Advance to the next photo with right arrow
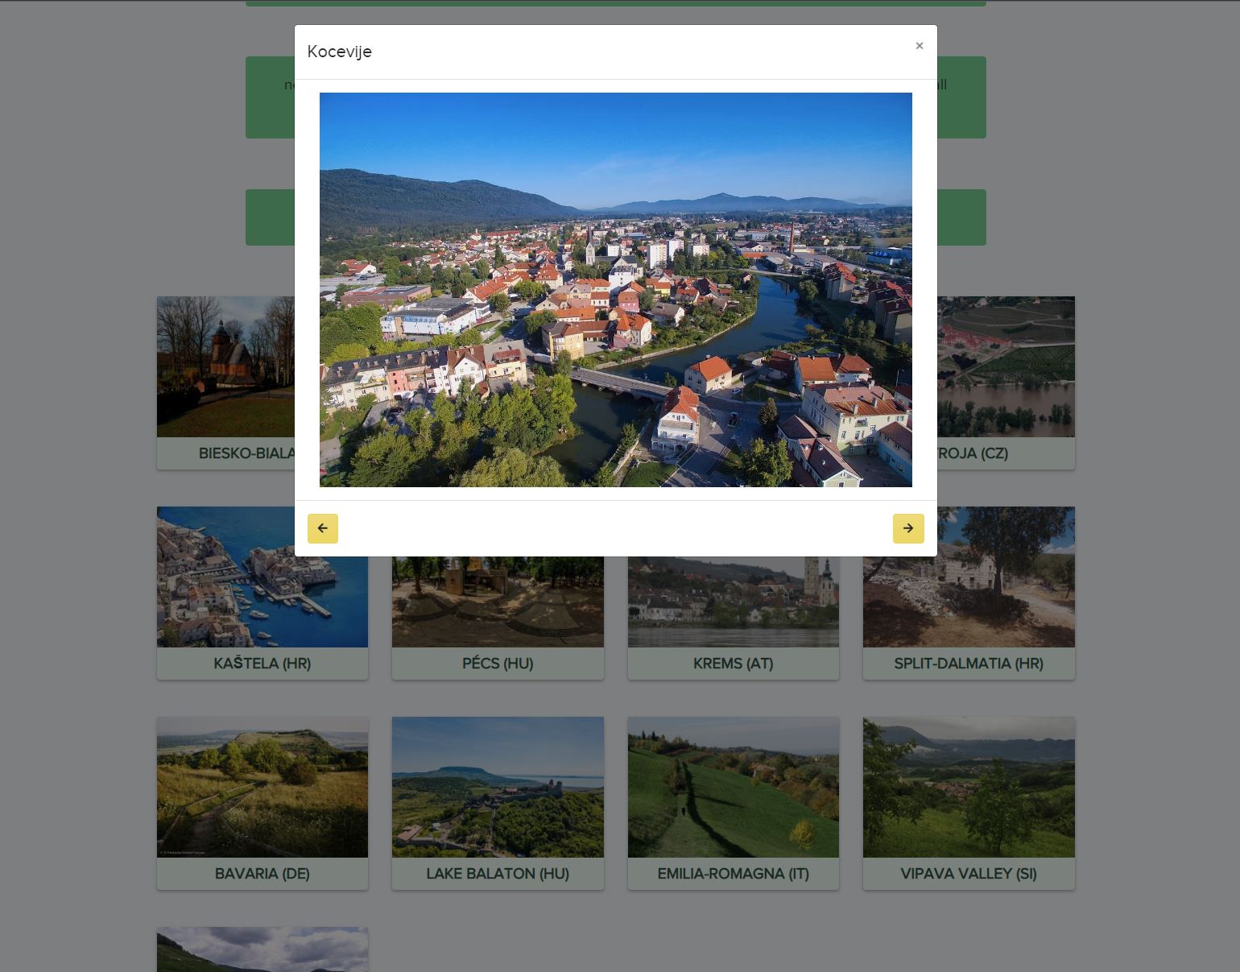The width and height of the screenshot is (1240, 972). click(907, 528)
